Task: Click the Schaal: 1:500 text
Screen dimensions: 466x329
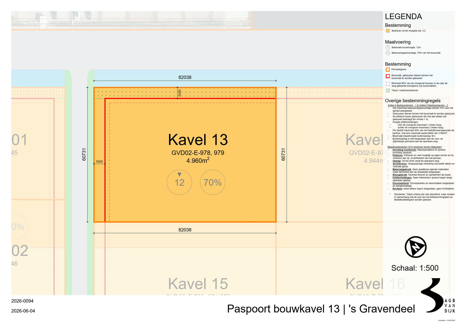Action: click(x=415, y=268)
